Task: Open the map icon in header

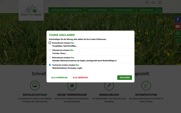Action: pyautogui.click(x=160, y=2)
